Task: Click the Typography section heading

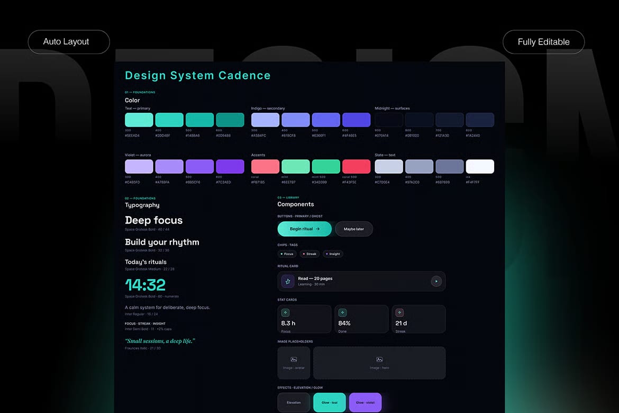Action: [142, 205]
